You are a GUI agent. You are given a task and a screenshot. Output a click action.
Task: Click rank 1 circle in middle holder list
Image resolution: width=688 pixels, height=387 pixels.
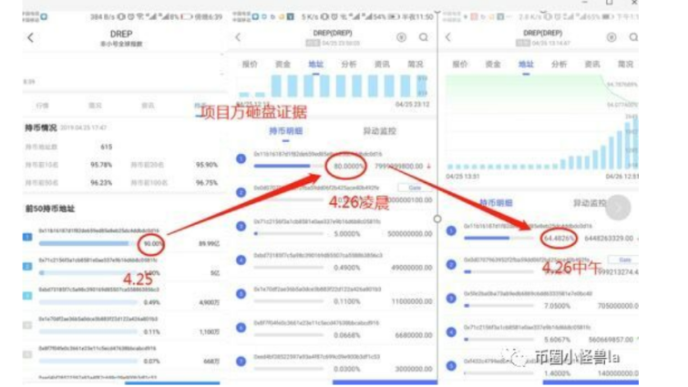click(x=241, y=158)
